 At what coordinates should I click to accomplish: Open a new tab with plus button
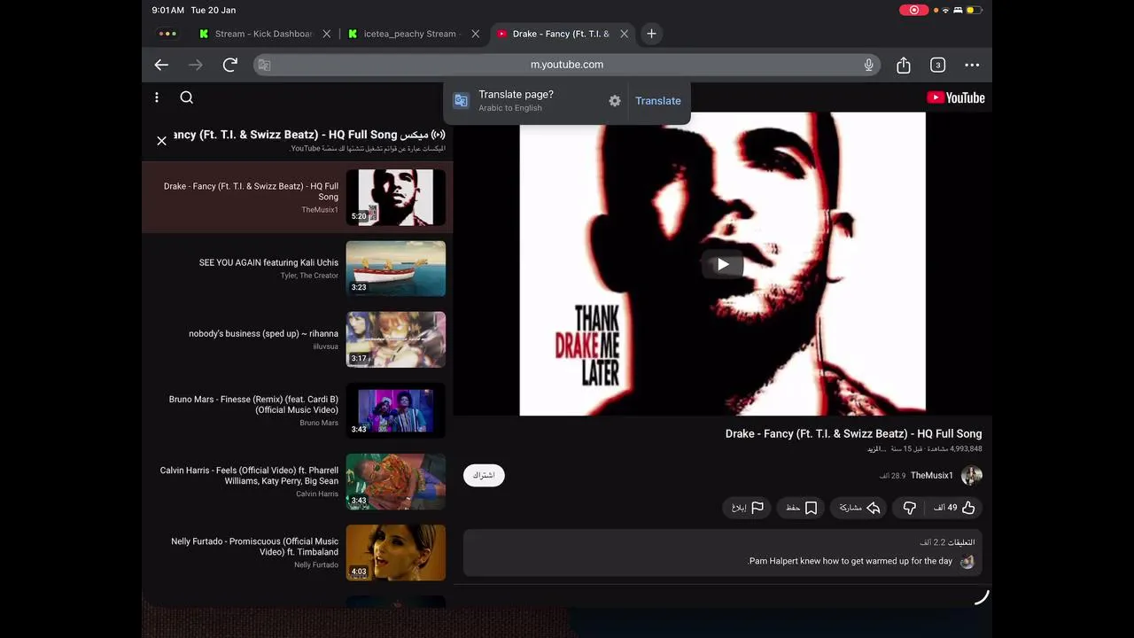[x=651, y=34]
